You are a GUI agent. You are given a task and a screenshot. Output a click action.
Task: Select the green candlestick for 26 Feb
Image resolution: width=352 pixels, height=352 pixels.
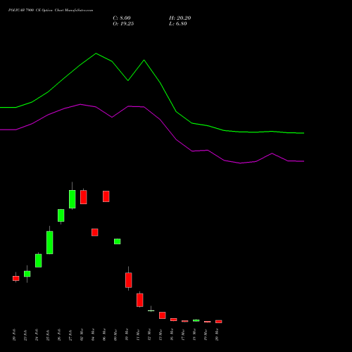pos(61,215)
